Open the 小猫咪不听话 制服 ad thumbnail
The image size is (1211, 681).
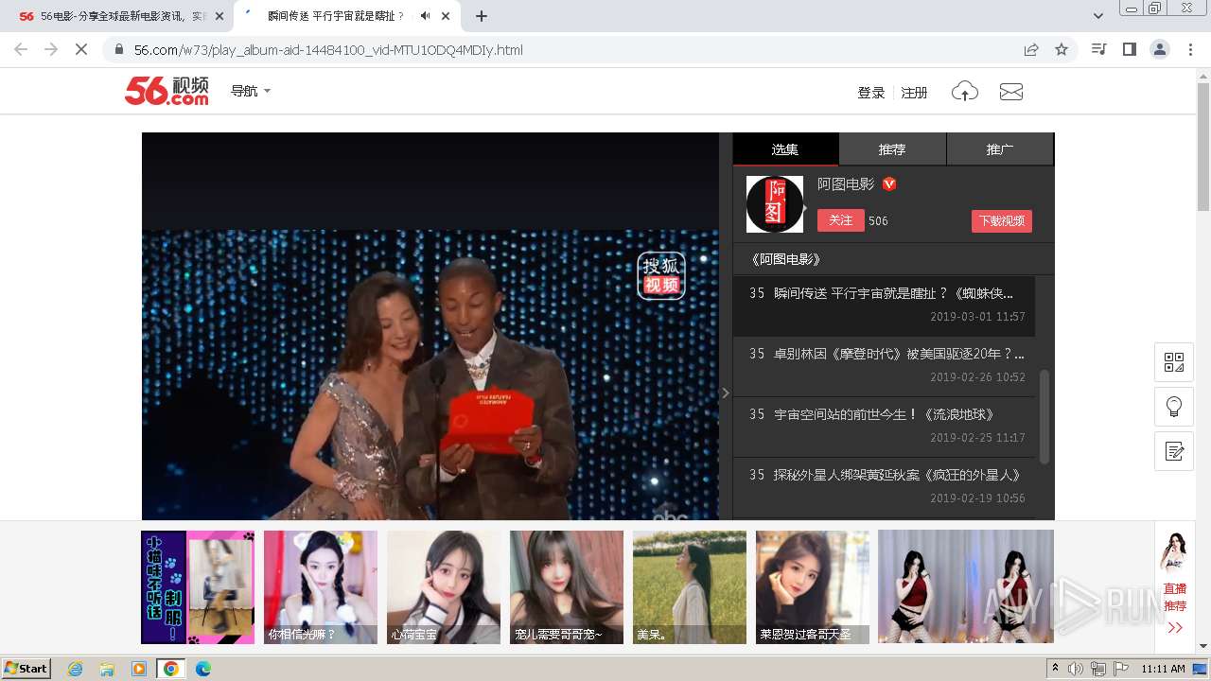pos(198,587)
